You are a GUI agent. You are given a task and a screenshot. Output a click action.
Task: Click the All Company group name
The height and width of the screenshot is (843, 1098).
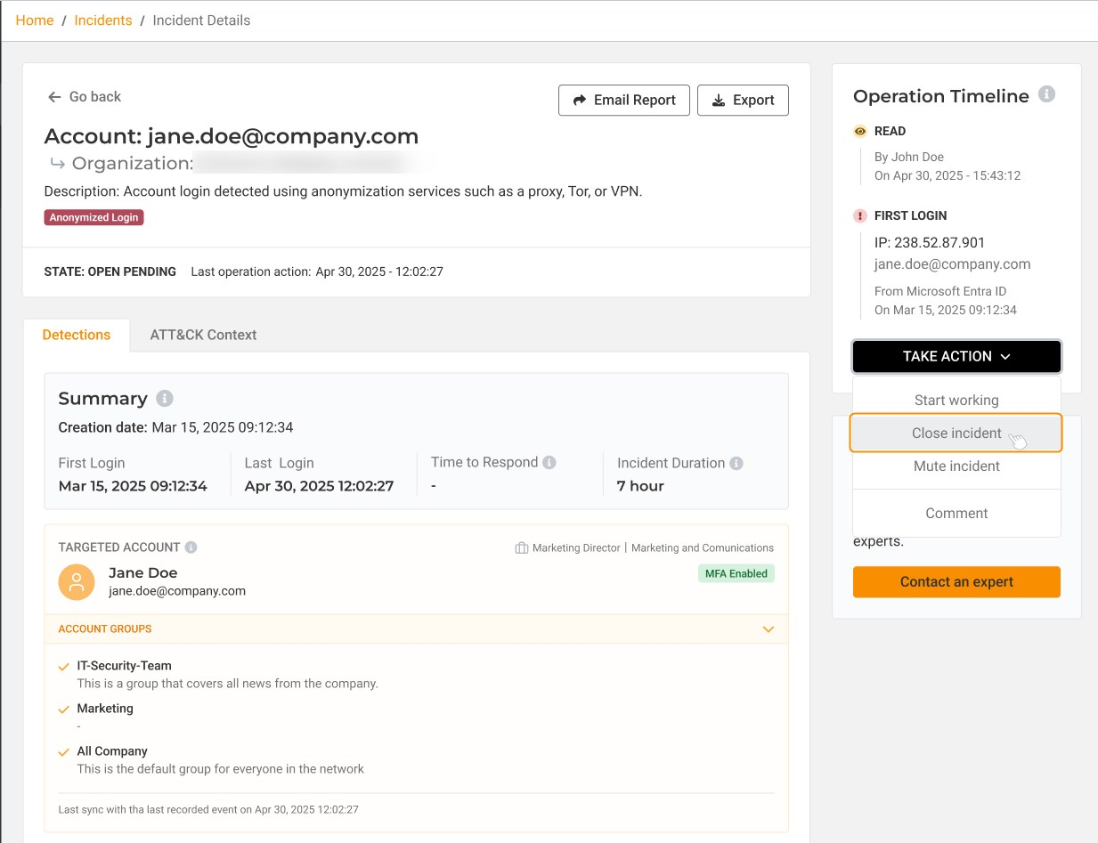tap(112, 751)
